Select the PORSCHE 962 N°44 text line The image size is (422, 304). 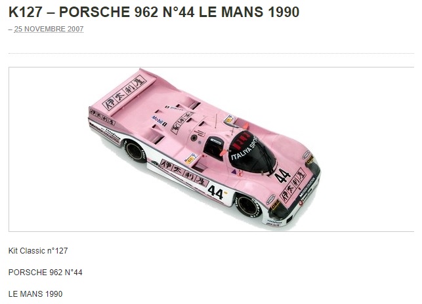pos(45,273)
